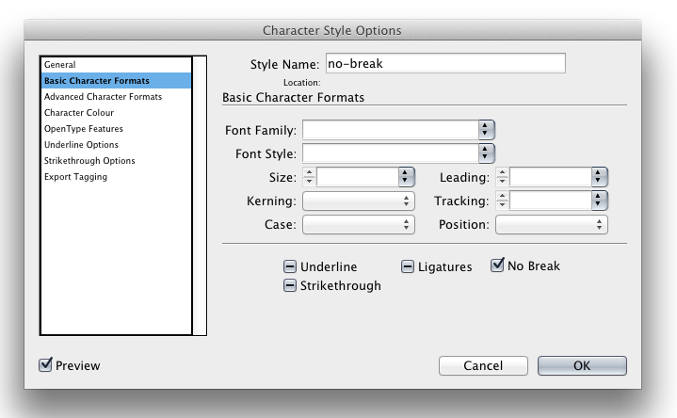Click the Cancel button
Image resolution: width=677 pixels, height=418 pixels.
point(482,365)
